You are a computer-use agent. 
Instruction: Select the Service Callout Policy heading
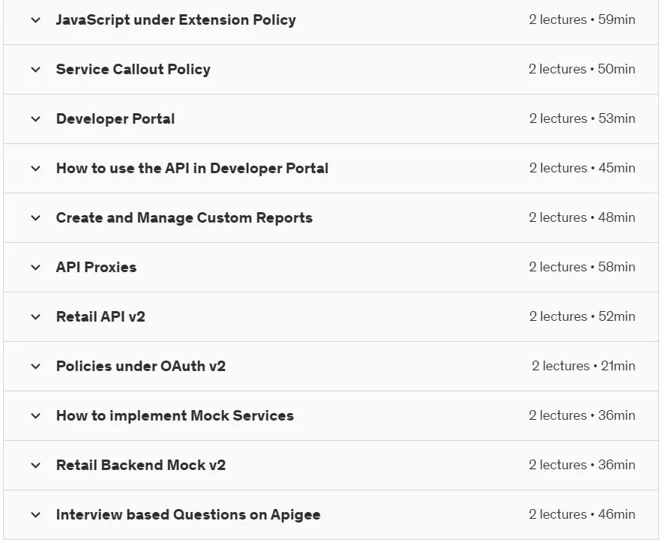coord(133,69)
